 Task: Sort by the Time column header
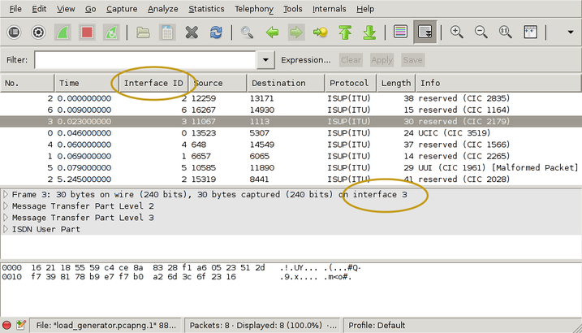click(x=87, y=83)
